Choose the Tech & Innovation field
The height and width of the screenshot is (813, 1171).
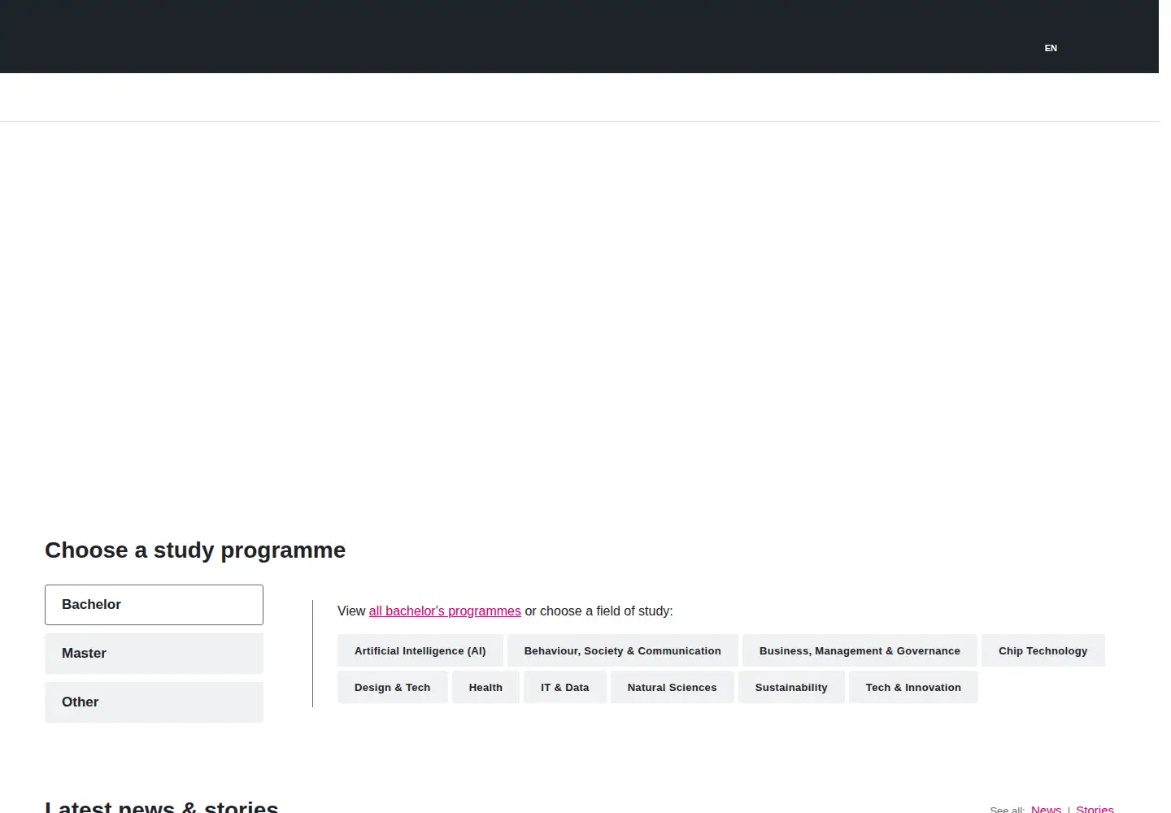[x=913, y=688]
